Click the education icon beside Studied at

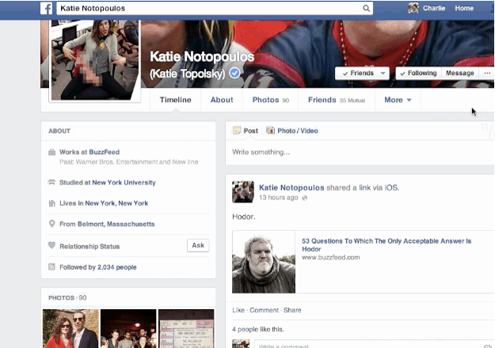(x=51, y=183)
